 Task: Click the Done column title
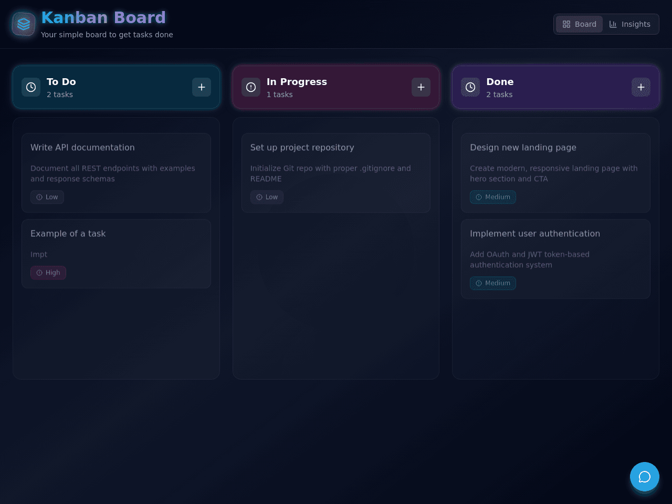click(x=500, y=82)
